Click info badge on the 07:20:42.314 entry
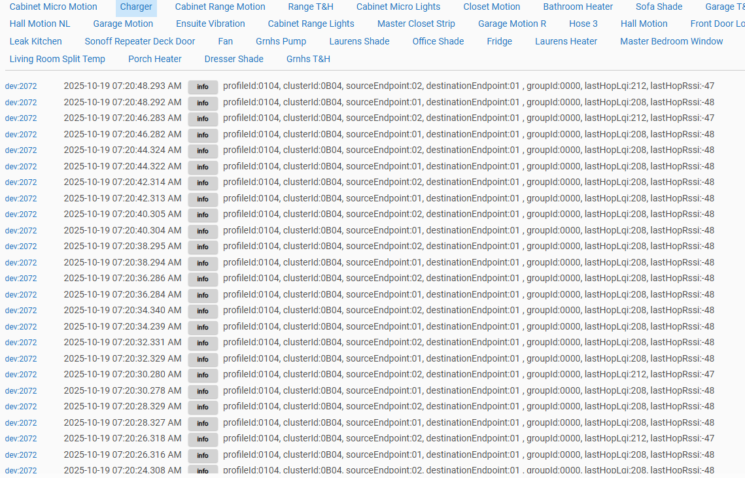The width and height of the screenshot is (745, 478). click(x=203, y=182)
